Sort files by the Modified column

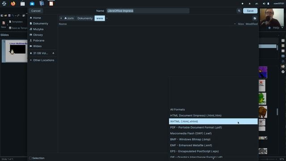[x=252, y=24]
